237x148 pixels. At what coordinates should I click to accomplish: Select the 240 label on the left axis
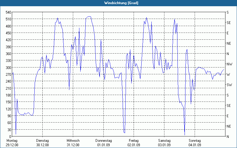[x=8, y=81]
